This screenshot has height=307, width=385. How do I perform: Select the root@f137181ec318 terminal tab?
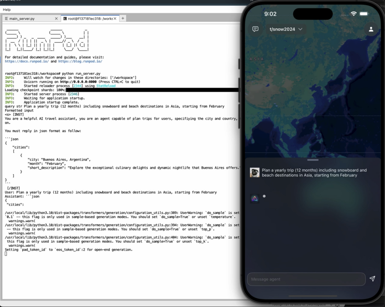tap(90, 19)
